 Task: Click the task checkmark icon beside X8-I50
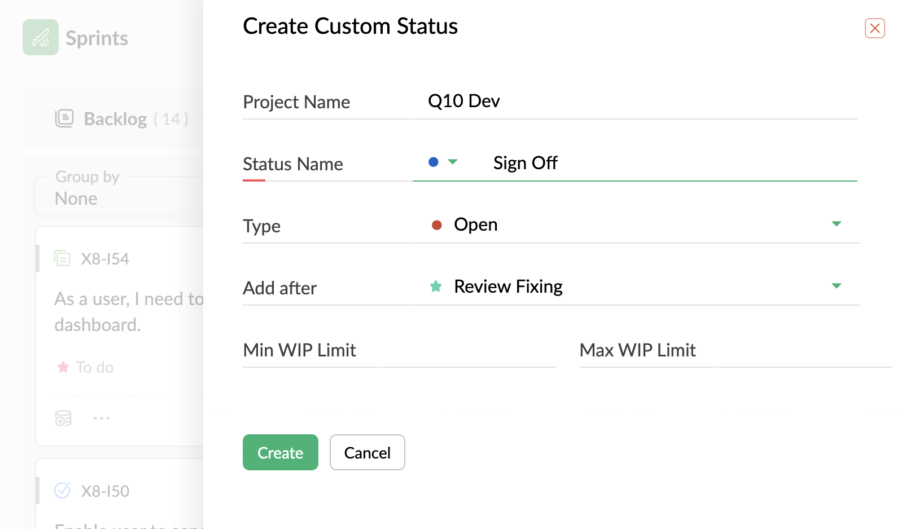[62, 491]
